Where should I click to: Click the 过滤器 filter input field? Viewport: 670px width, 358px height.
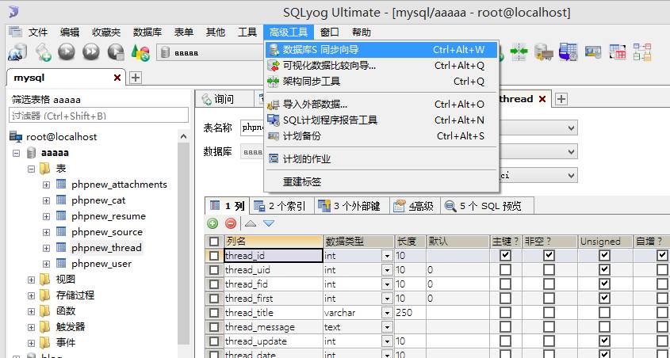tap(98, 115)
